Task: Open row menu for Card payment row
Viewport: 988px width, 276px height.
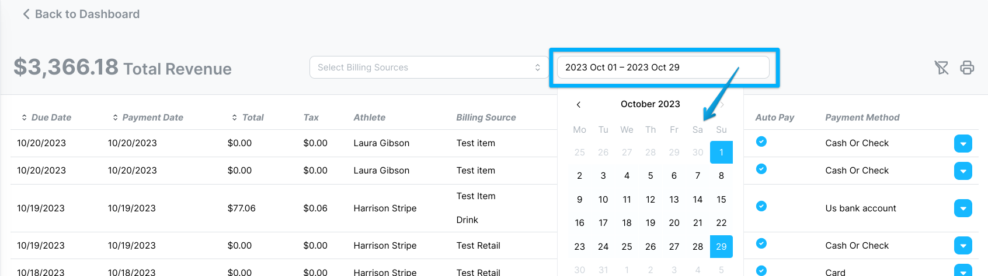Action: click(x=963, y=271)
